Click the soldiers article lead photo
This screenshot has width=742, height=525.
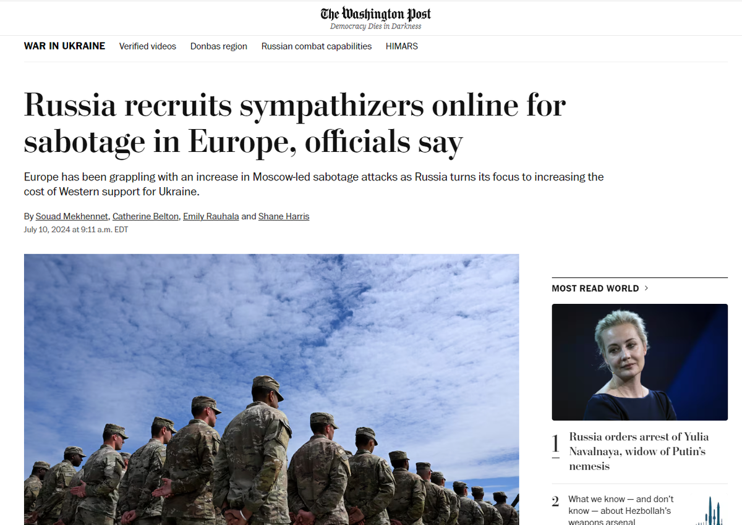(271, 389)
